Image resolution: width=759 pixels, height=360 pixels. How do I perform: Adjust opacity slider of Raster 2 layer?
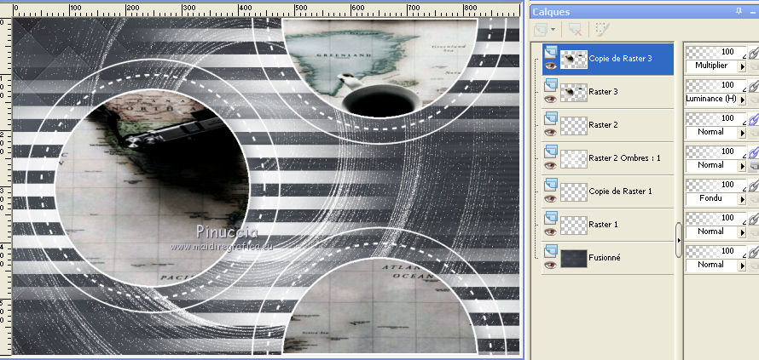pos(716,119)
